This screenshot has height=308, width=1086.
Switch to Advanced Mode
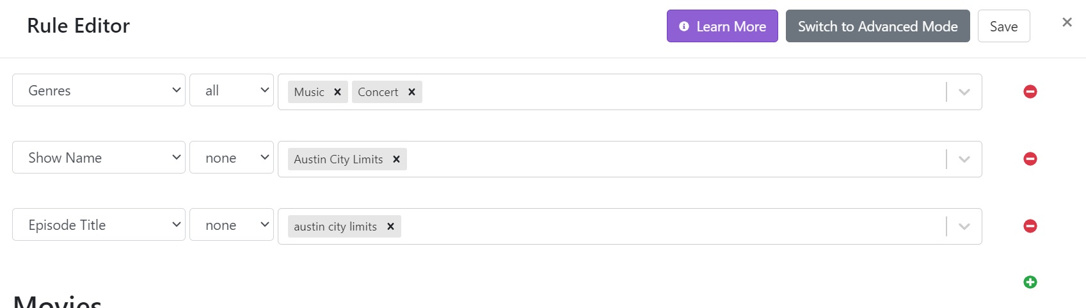click(x=877, y=26)
